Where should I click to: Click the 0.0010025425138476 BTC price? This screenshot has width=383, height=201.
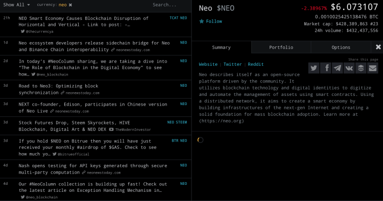click(x=346, y=17)
